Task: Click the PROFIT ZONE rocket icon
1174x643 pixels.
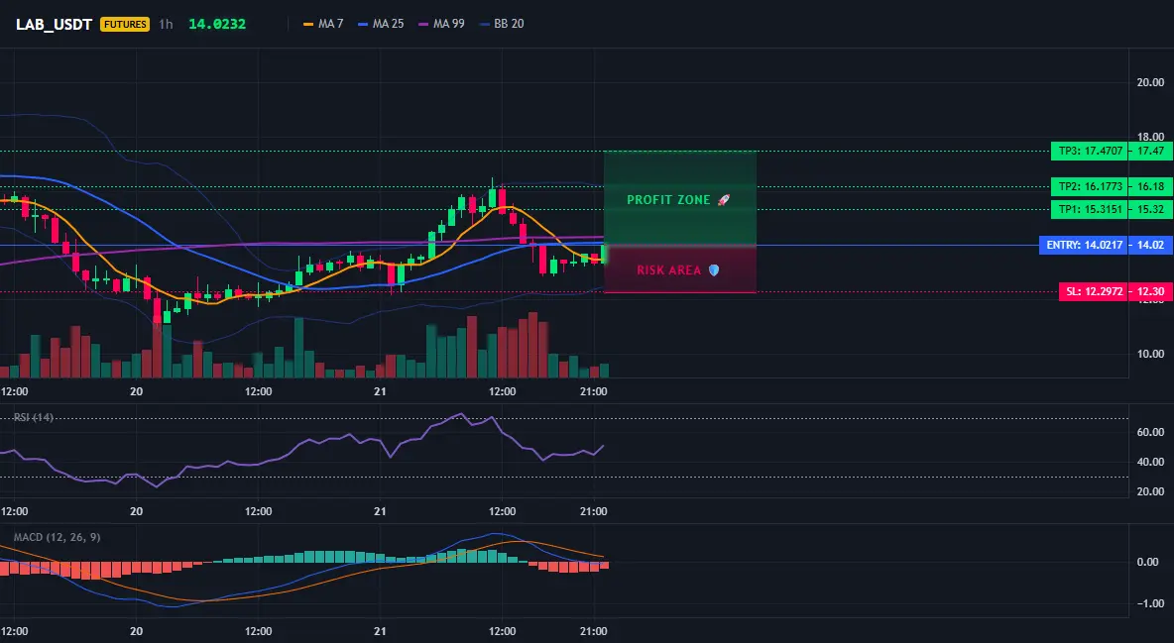Action: [723, 200]
